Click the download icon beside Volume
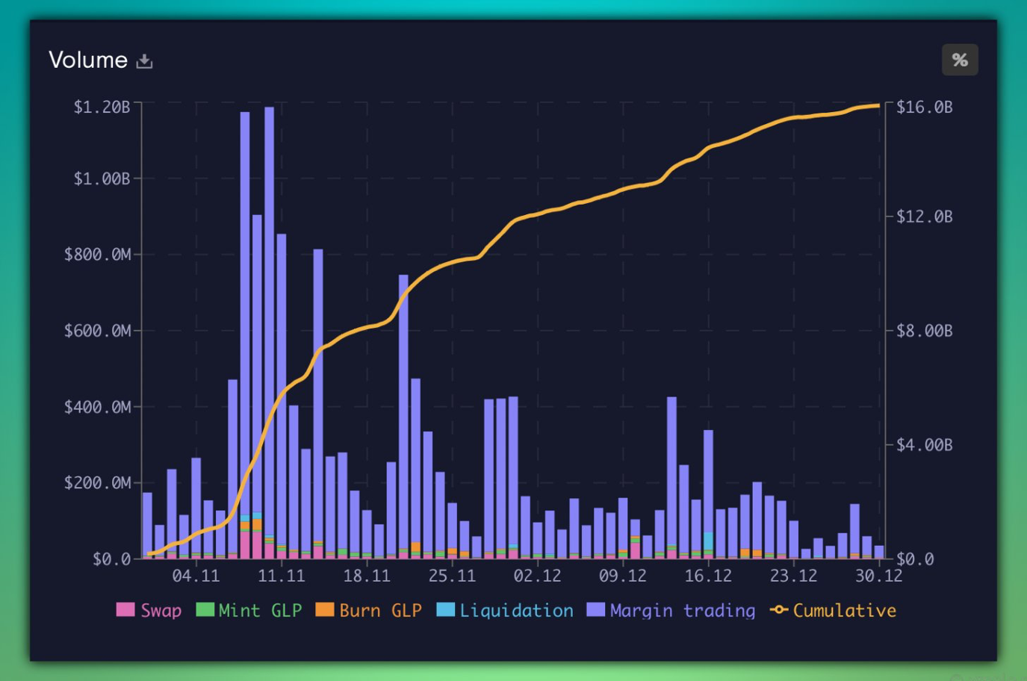The width and height of the screenshot is (1027, 681). coord(145,61)
